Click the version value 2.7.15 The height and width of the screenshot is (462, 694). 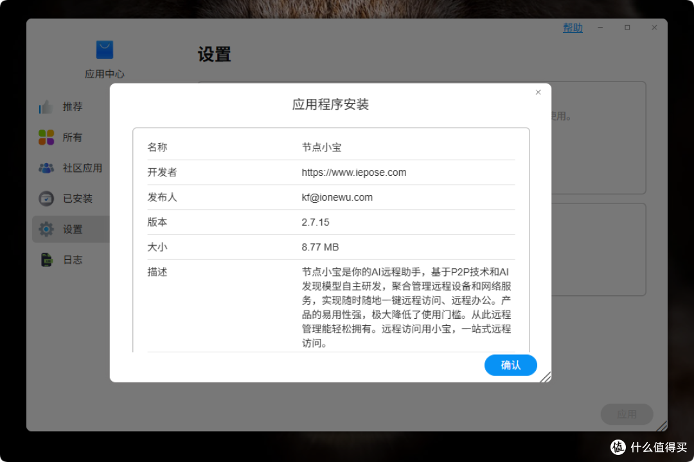pos(315,223)
